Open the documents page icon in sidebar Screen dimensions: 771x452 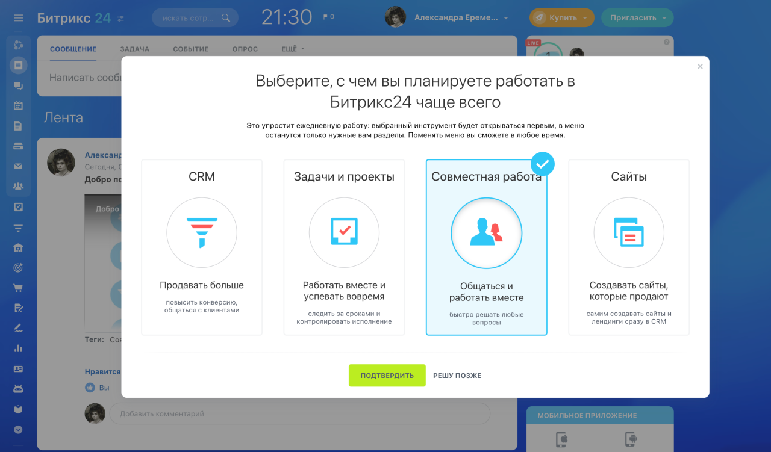coord(18,126)
